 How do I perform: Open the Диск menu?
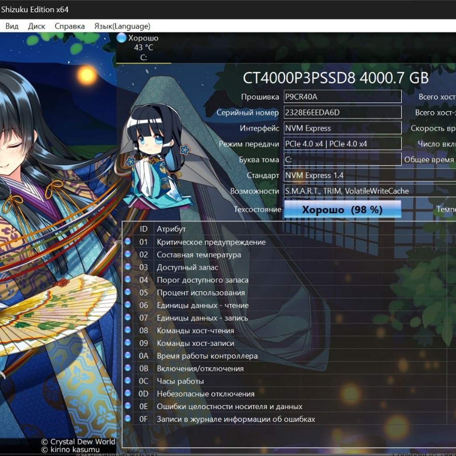(x=37, y=26)
